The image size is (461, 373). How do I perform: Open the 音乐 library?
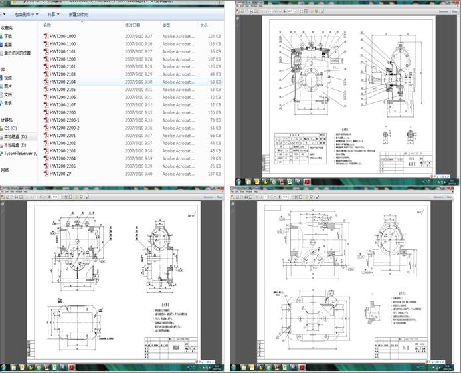coord(8,103)
